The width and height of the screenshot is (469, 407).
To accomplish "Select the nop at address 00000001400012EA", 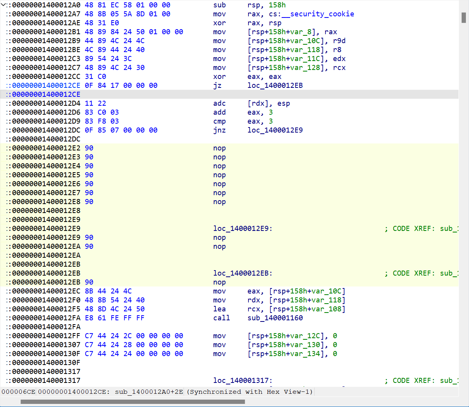I will pyautogui.click(x=219, y=246).
